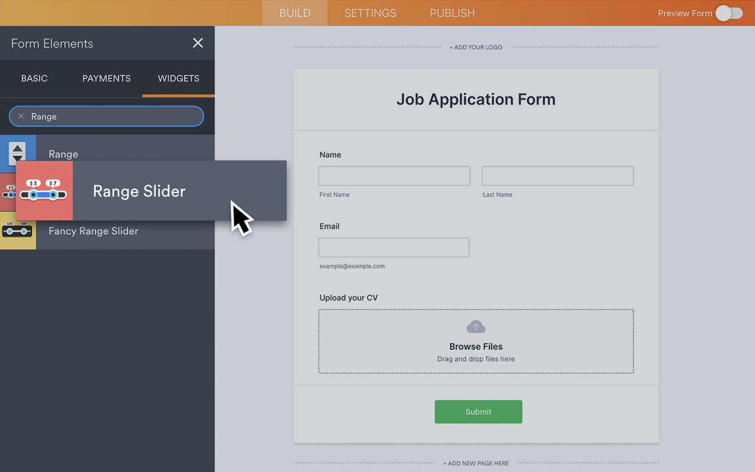Select the Fancy Range Slider widget icon
This screenshot has height=472, width=755.
coord(18,231)
